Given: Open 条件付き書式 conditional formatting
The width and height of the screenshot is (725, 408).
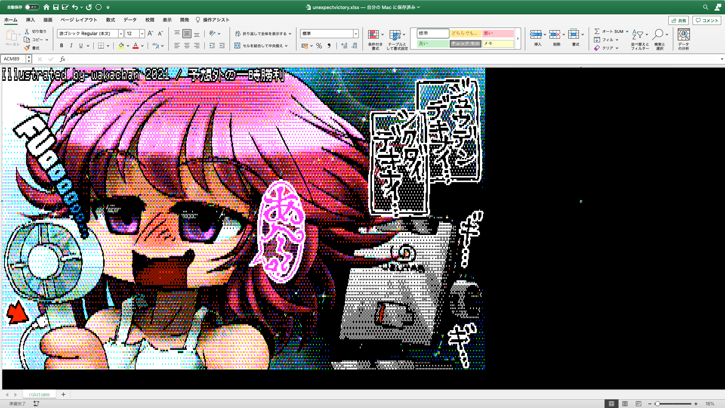Looking at the screenshot, I should coord(375,39).
